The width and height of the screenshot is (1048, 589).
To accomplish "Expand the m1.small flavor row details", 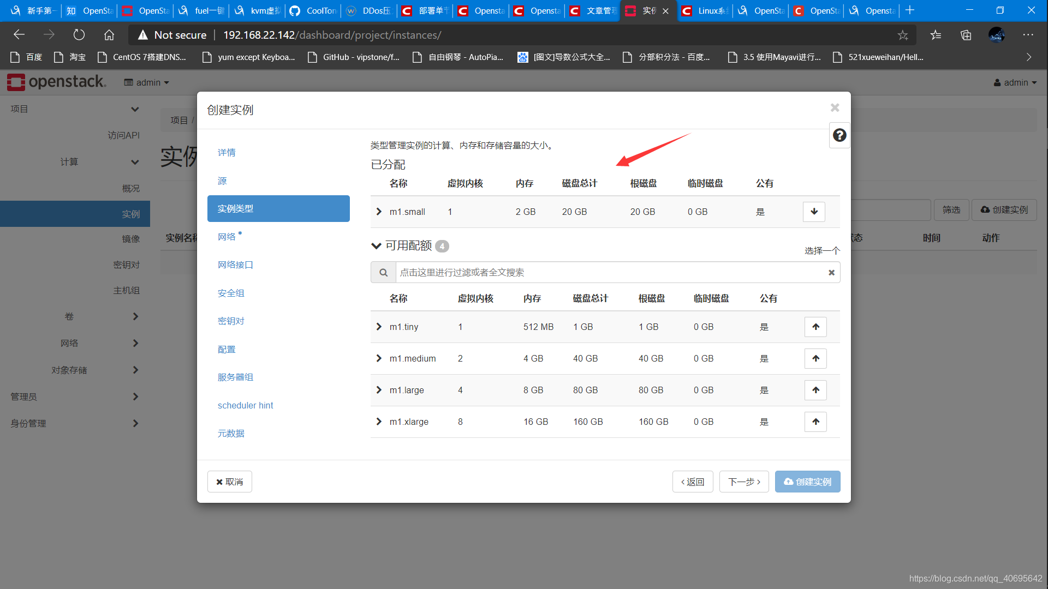I will click(x=379, y=212).
